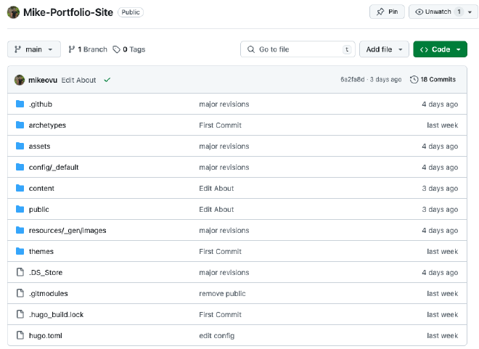This screenshot has height=349, width=479.
Task: Click the .hugo_build.lock file icon
Action: coord(20,314)
